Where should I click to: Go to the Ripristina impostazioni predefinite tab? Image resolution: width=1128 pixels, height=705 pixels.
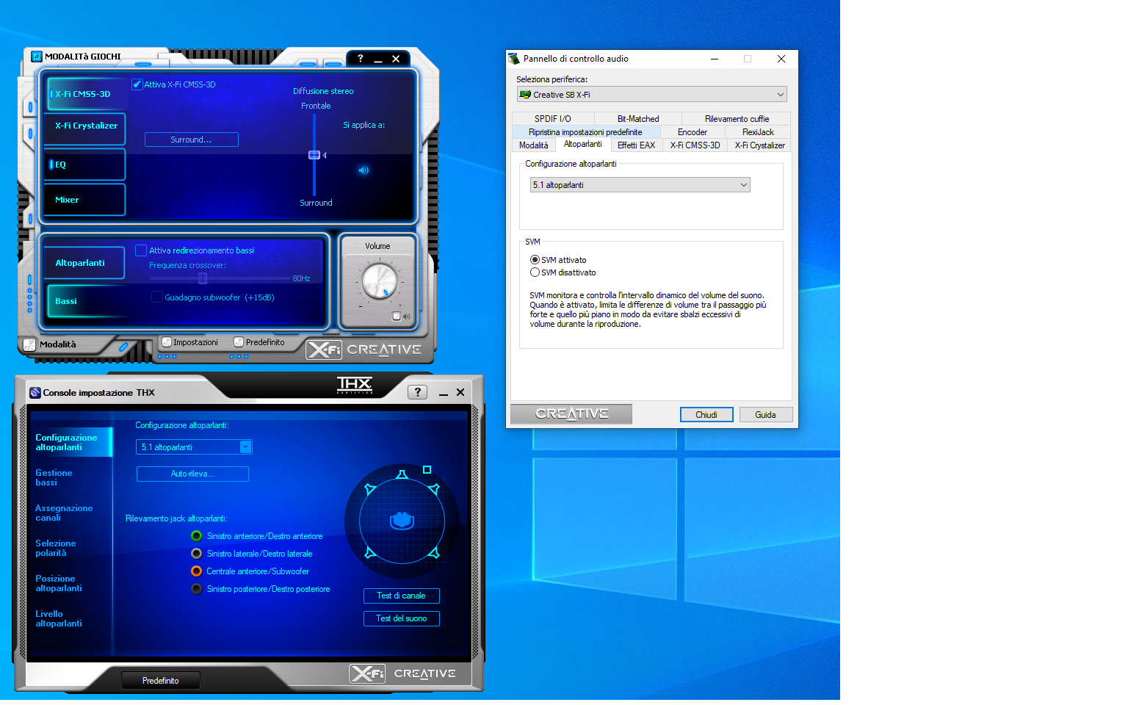585,132
